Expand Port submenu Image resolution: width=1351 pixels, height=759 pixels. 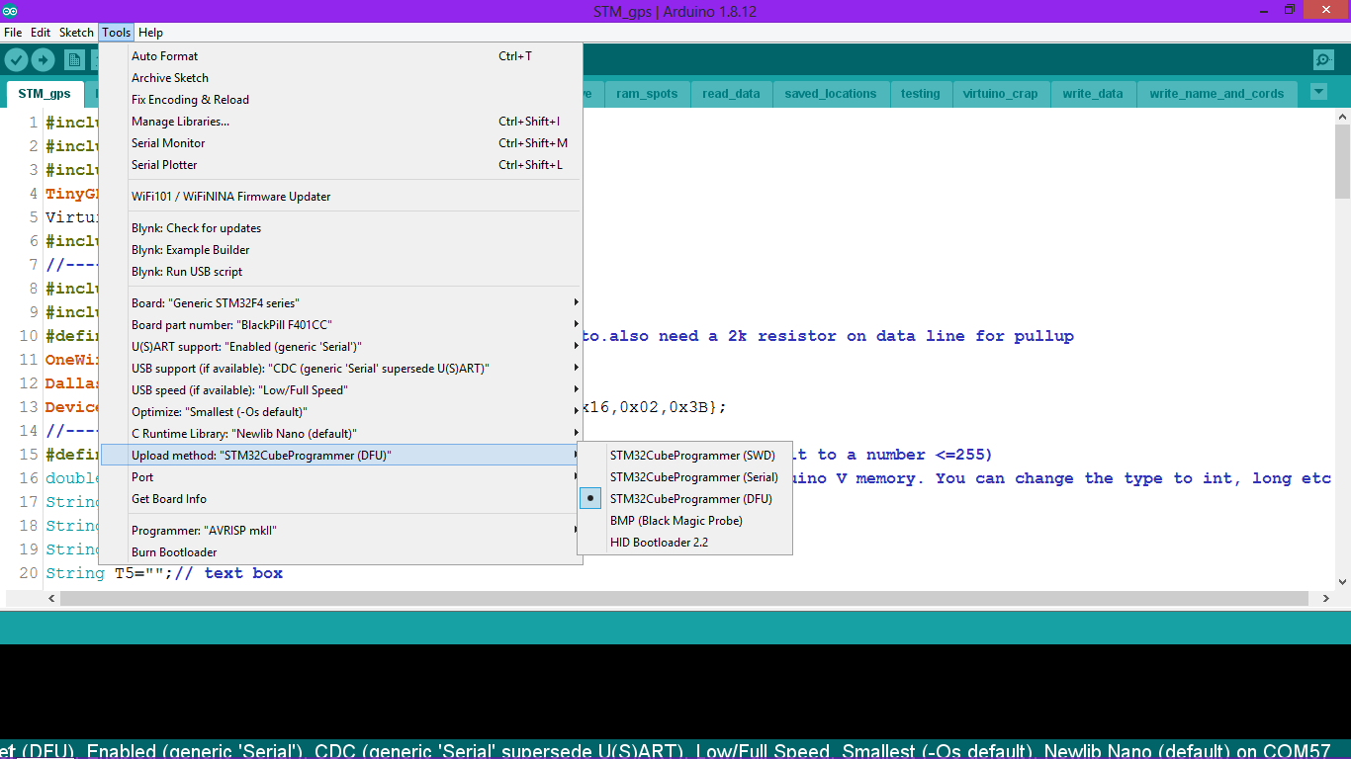pos(341,477)
